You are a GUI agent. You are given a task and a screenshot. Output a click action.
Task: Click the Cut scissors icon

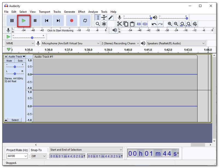119,24
